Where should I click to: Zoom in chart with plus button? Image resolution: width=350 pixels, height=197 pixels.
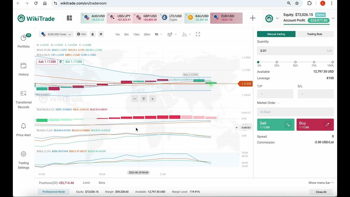click(x=153, y=99)
